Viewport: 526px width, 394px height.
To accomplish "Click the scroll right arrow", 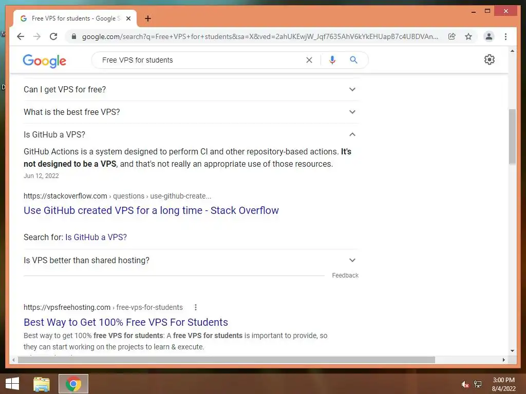I will [503, 360].
